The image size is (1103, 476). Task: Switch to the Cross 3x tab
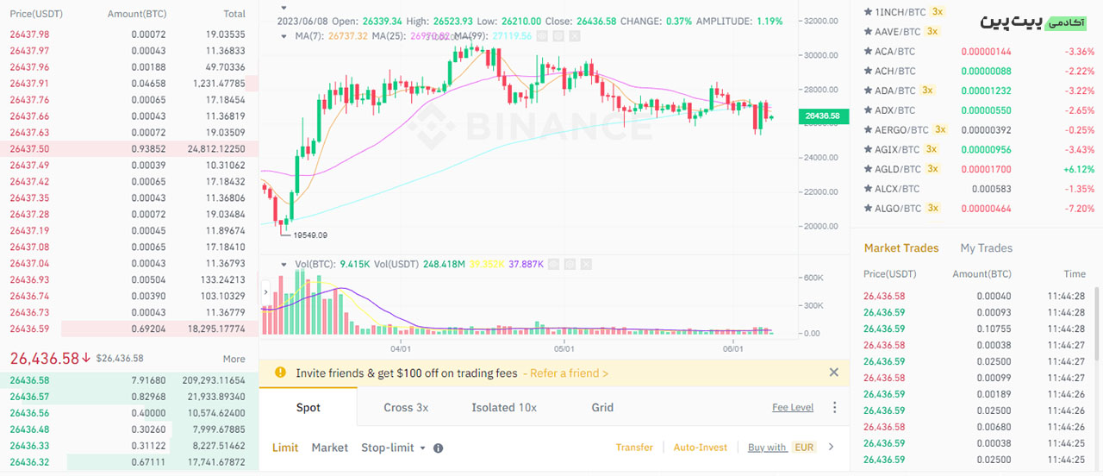[406, 408]
